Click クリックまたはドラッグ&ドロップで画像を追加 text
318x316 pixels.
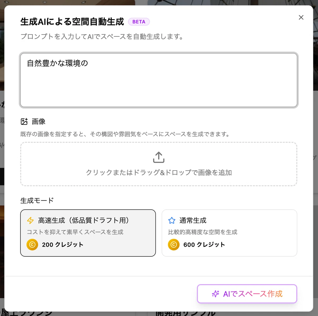tap(159, 172)
